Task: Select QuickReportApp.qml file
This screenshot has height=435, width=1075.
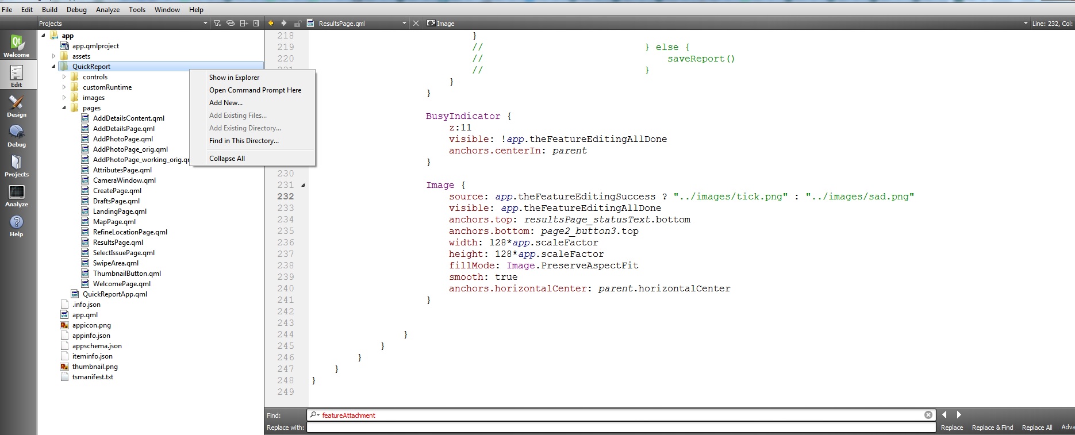Action: (114, 294)
